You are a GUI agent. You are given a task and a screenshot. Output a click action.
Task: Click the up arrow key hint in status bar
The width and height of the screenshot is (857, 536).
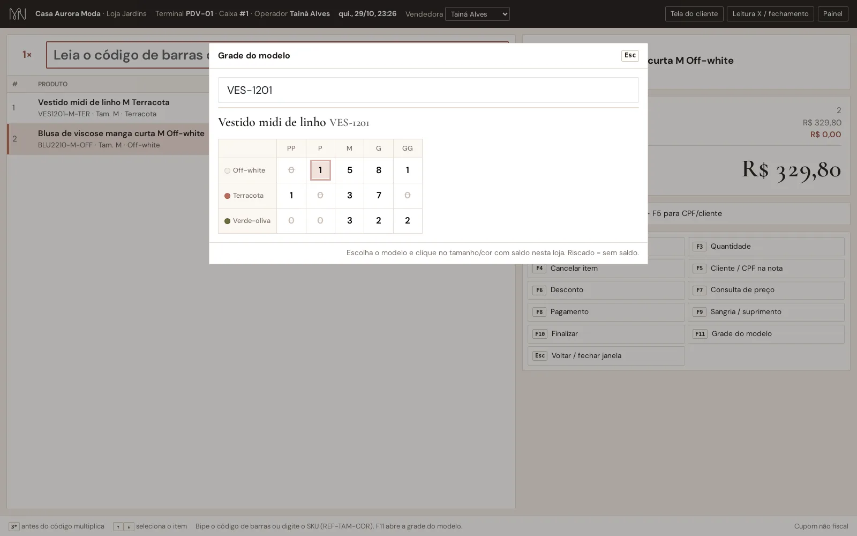118,527
